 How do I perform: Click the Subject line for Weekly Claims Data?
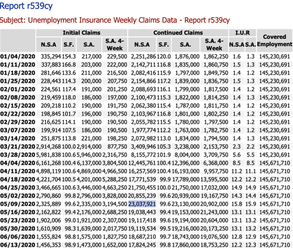click(x=115, y=20)
